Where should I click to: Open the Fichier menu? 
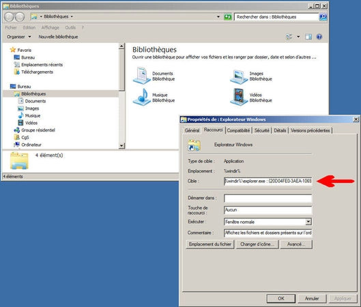click(11, 27)
